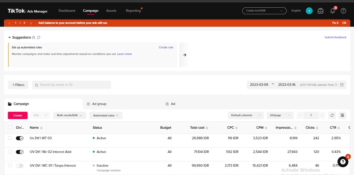Export the campaign table report icon
Image resolution: width=354 pixels, height=175 pixels.
(342, 115)
